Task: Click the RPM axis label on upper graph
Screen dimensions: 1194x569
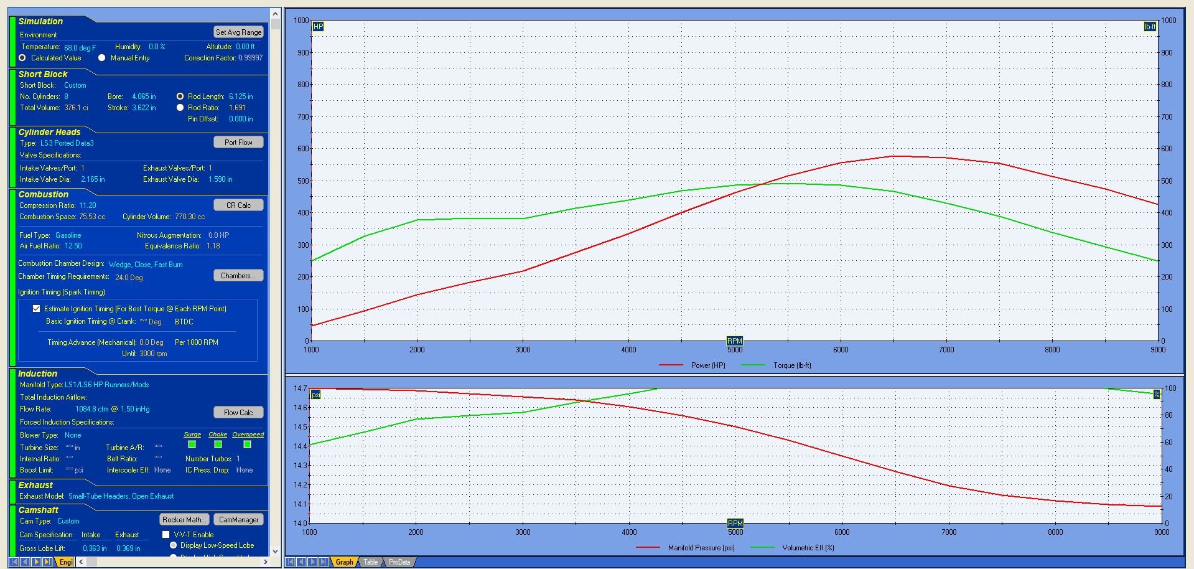Action: click(734, 341)
